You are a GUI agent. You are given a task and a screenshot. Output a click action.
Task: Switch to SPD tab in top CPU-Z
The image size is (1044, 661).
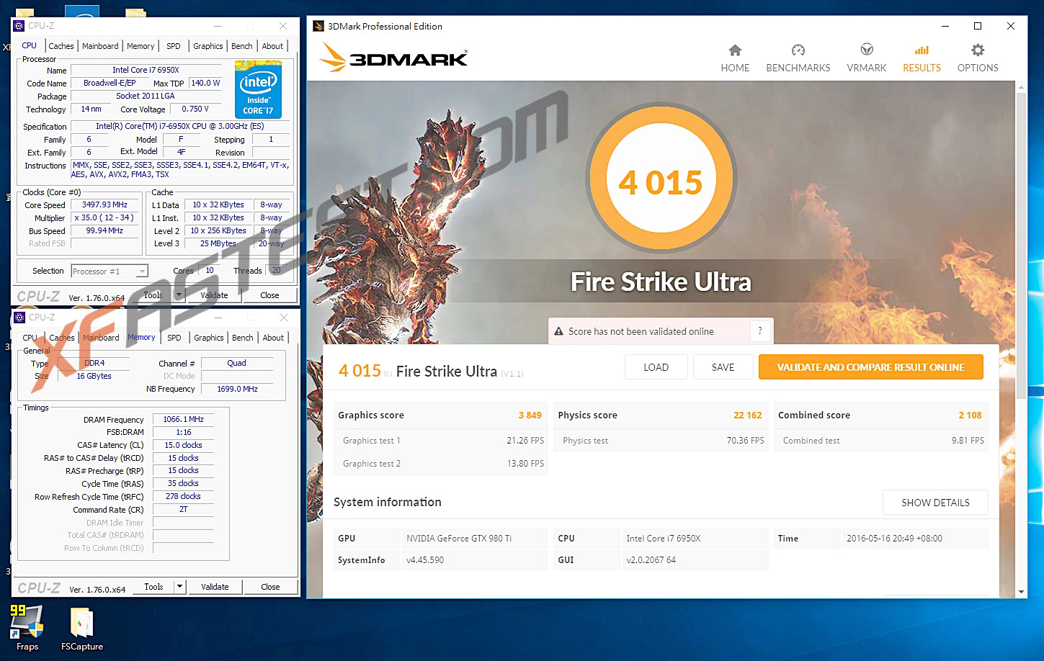point(174,46)
